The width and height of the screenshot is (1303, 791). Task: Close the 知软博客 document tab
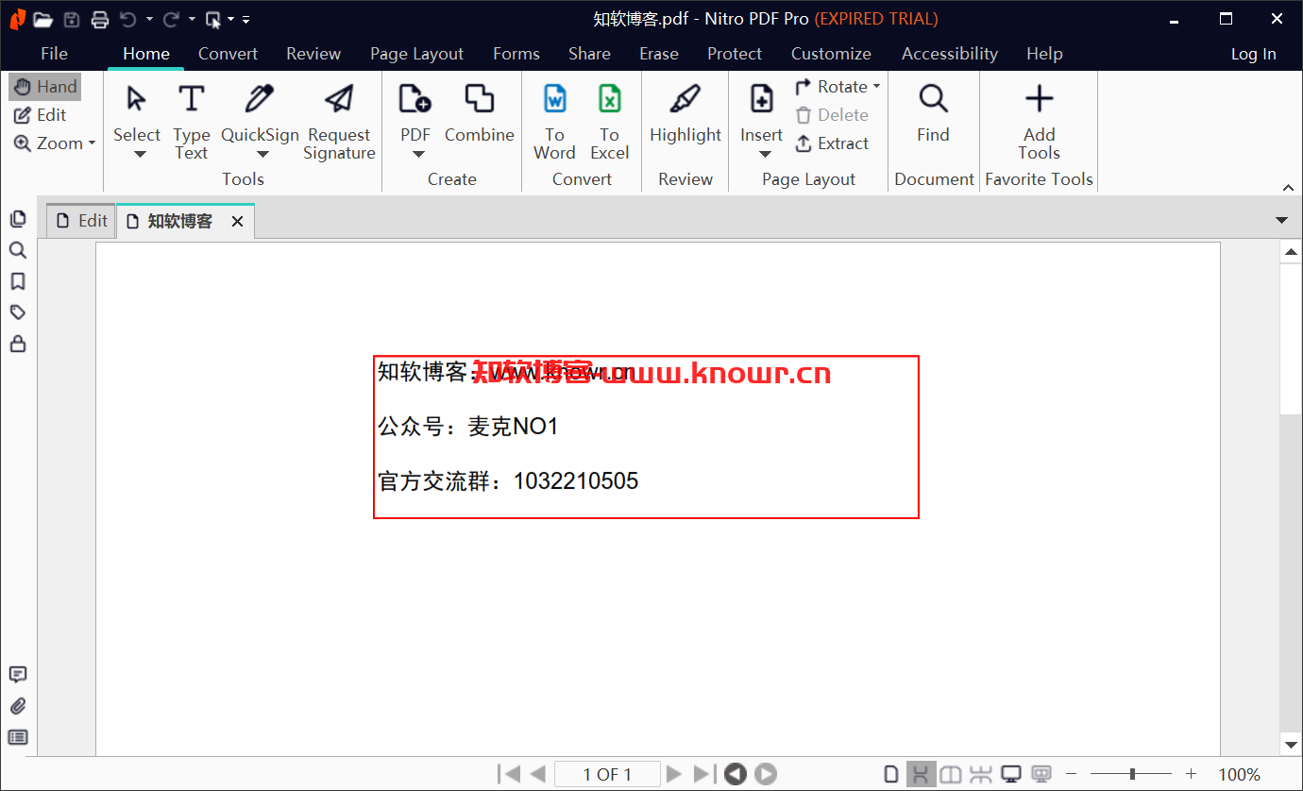pyautogui.click(x=238, y=221)
